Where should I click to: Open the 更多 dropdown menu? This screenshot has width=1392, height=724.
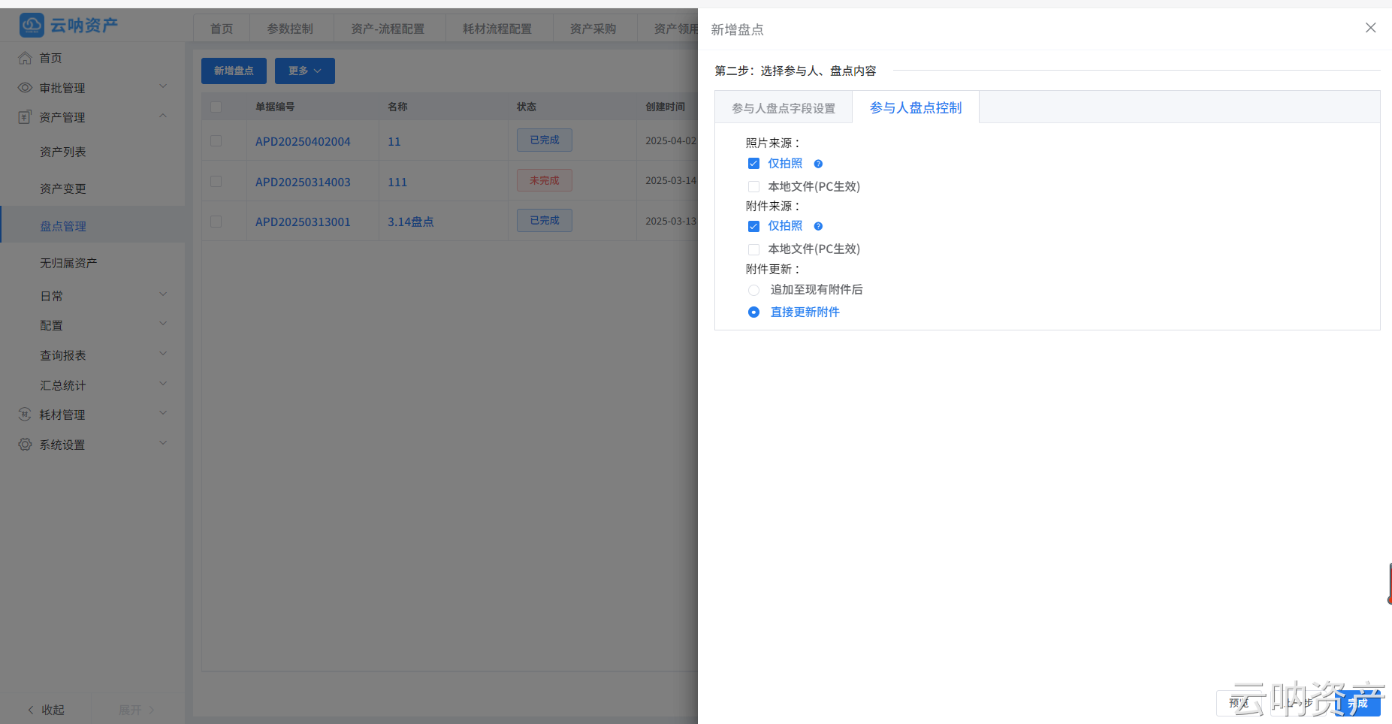(x=304, y=71)
